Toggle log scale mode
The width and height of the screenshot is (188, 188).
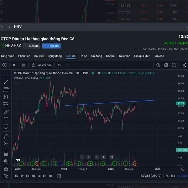tap(173, 176)
